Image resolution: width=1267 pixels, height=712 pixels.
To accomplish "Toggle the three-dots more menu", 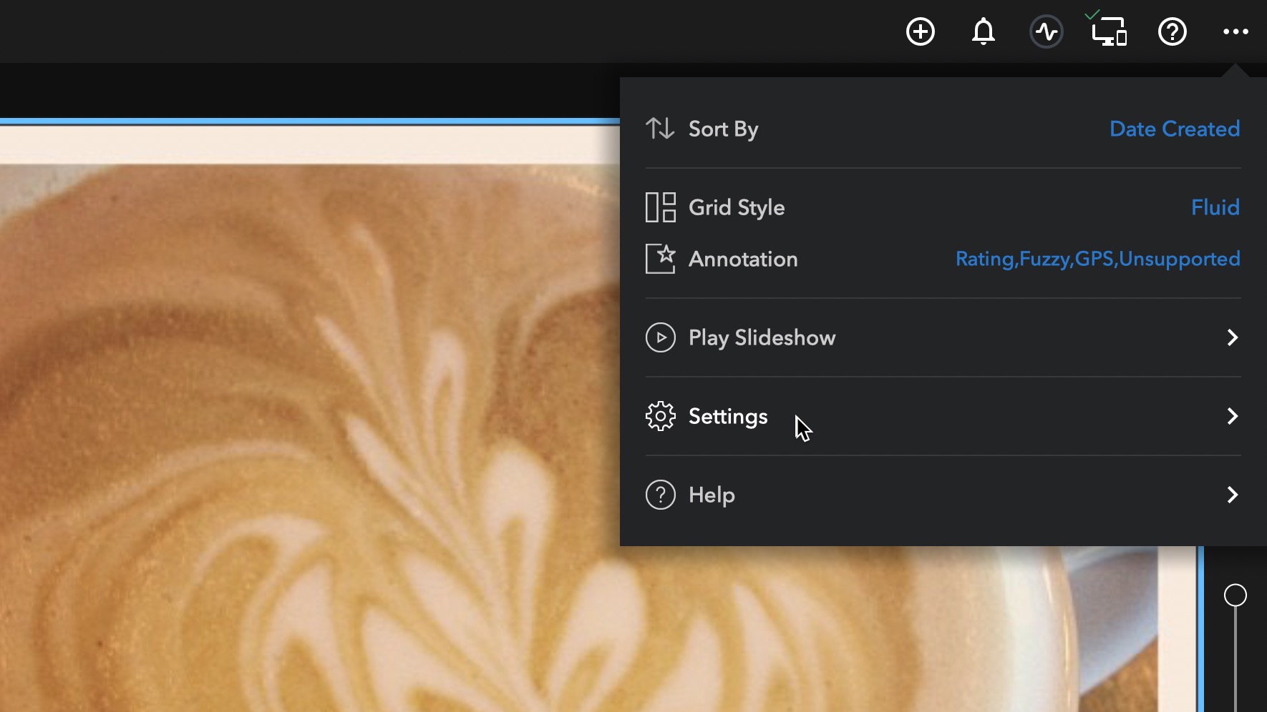I will click(1236, 31).
